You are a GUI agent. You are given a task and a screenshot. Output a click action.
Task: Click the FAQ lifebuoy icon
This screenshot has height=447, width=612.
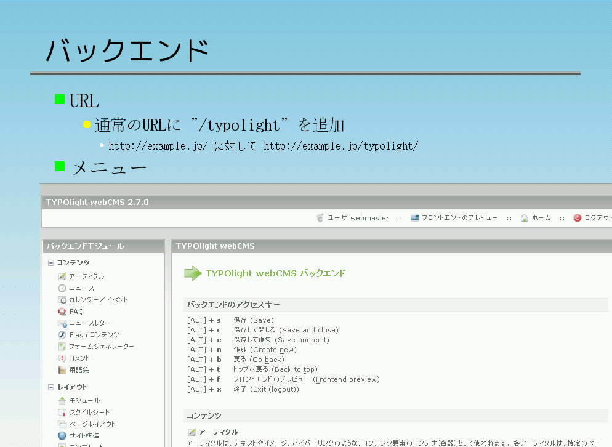point(62,312)
